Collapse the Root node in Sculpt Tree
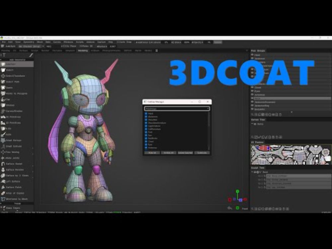 coord(252,172)
